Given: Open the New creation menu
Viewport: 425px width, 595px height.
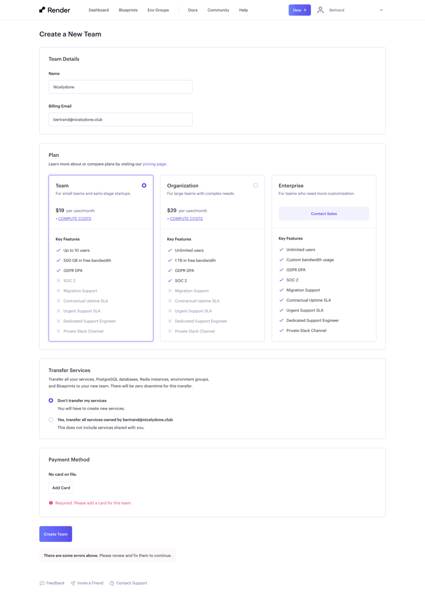Looking at the screenshot, I should coord(299,10).
